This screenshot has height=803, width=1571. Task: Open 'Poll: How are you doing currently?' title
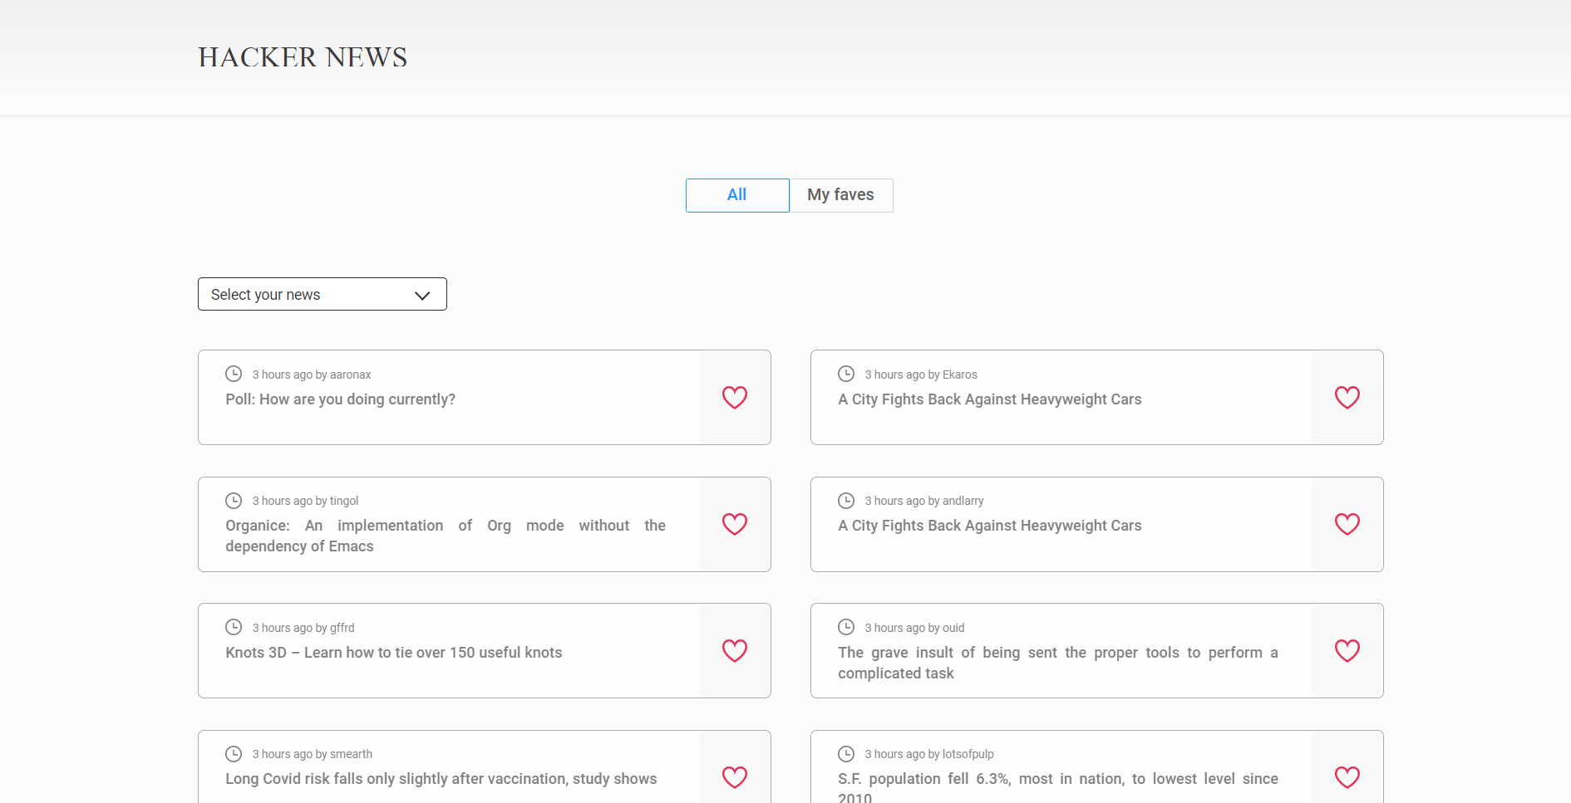tap(341, 399)
